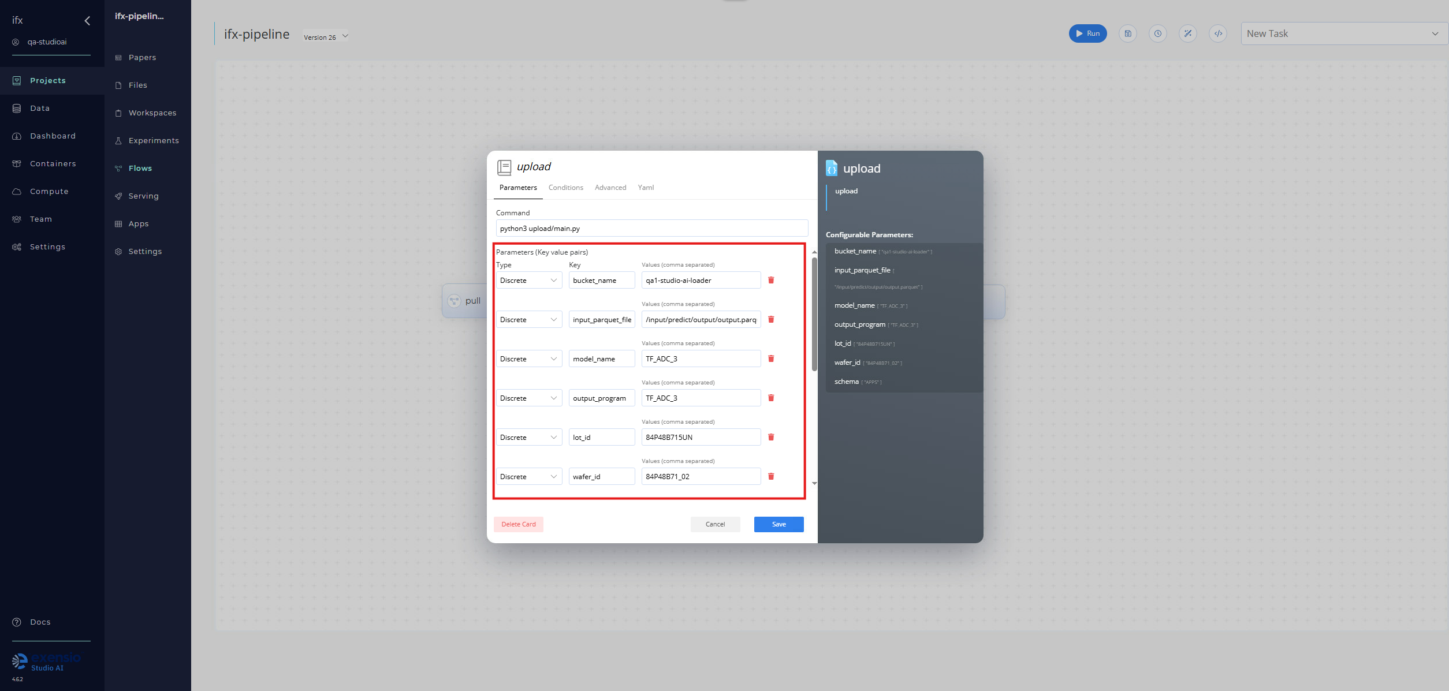Switch to the Conditions tab

(565, 188)
